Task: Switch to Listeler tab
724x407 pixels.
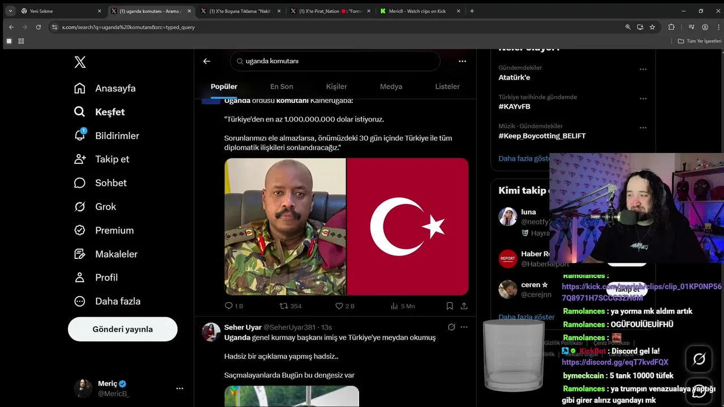Action: point(447,86)
